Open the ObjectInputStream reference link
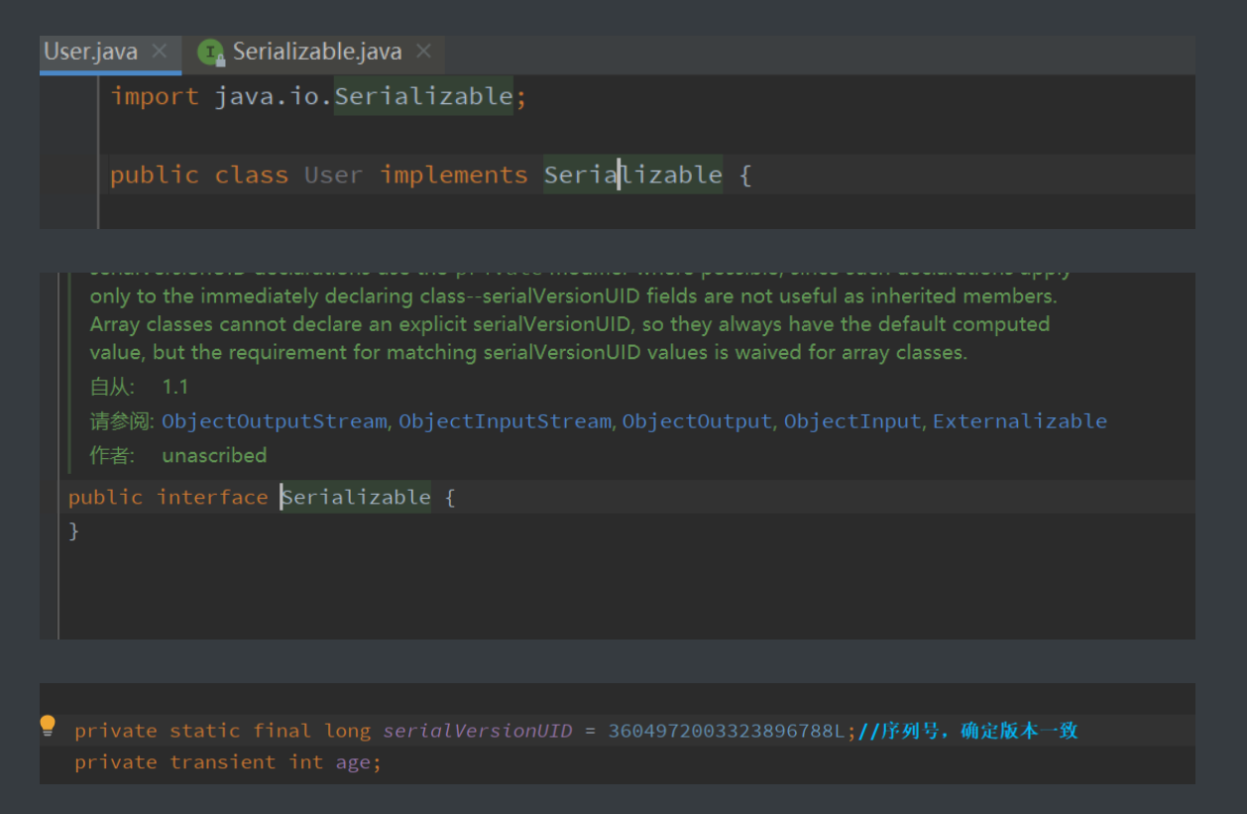Image resolution: width=1247 pixels, height=814 pixels. point(505,421)
